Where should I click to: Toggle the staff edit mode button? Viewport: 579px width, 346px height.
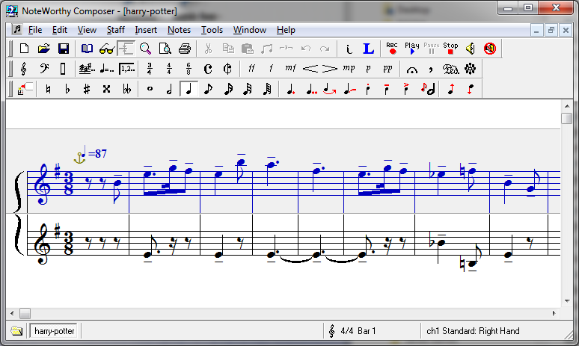pyautogui.click(x=126, y=49)
